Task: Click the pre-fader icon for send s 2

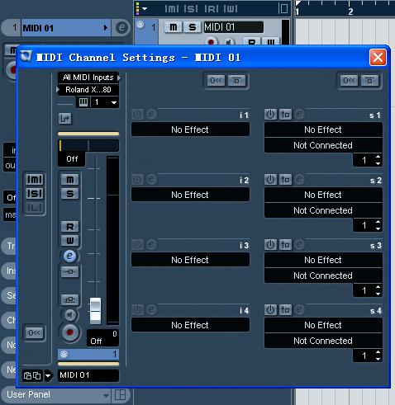Action: 285,180
